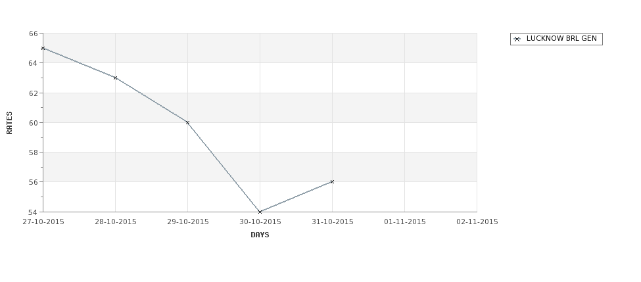Select the 29-10-2015 axis tick label
This screenshot has height=282, width=641.
188,222
